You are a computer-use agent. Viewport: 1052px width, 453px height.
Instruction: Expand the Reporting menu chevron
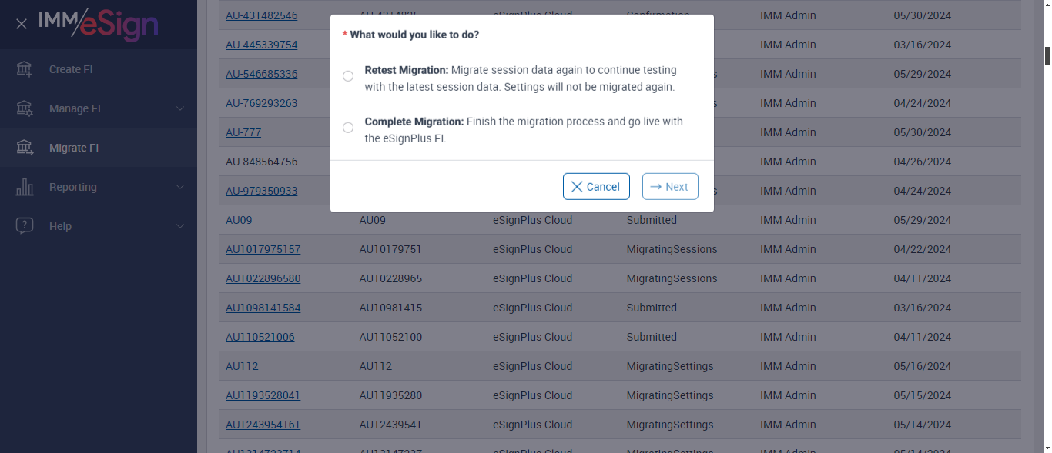180,187
